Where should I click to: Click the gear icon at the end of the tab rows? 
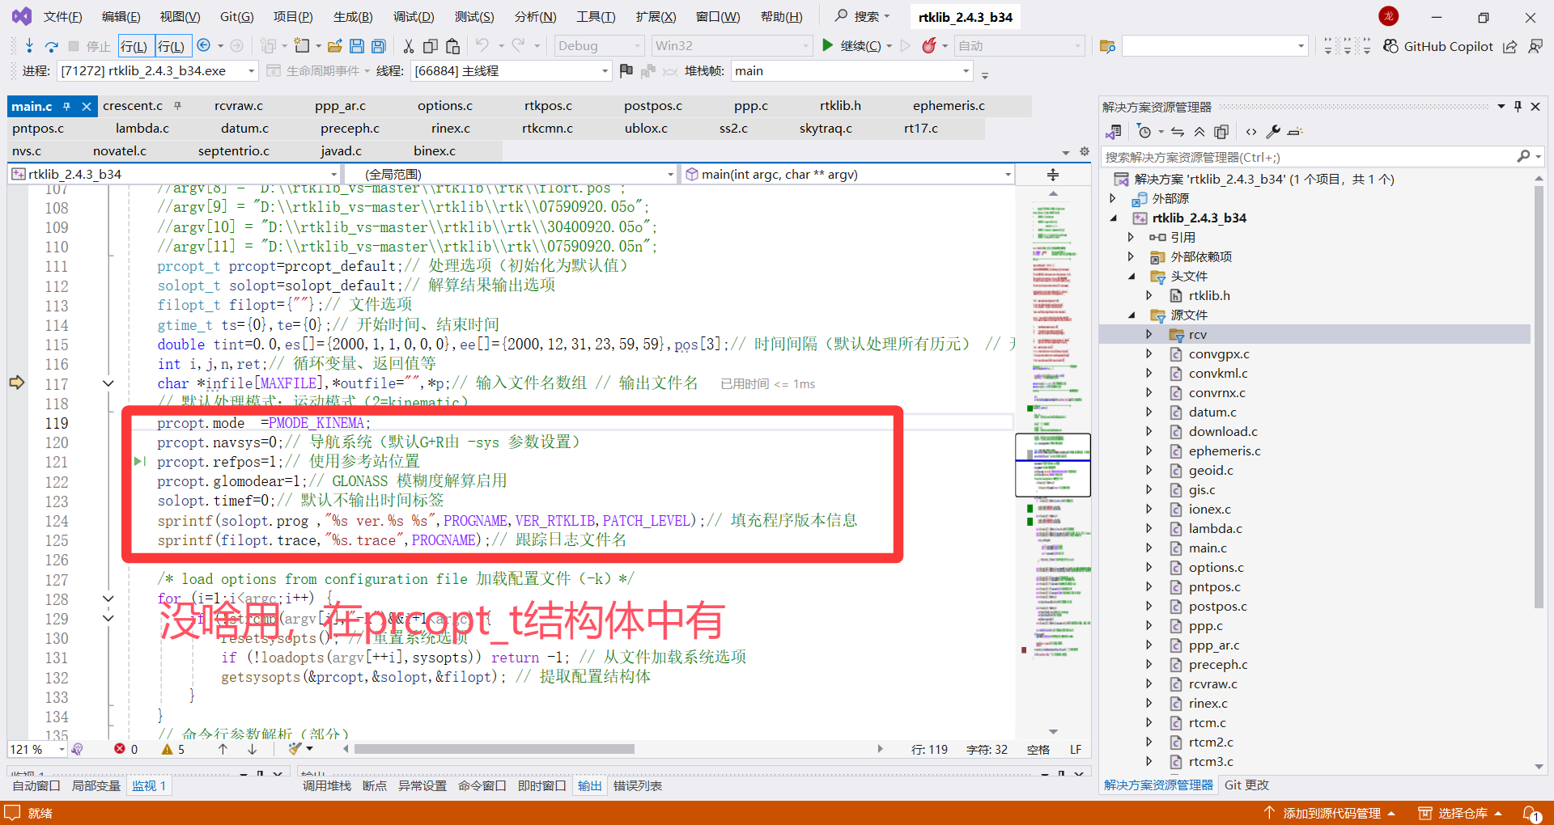point(1085,151)
